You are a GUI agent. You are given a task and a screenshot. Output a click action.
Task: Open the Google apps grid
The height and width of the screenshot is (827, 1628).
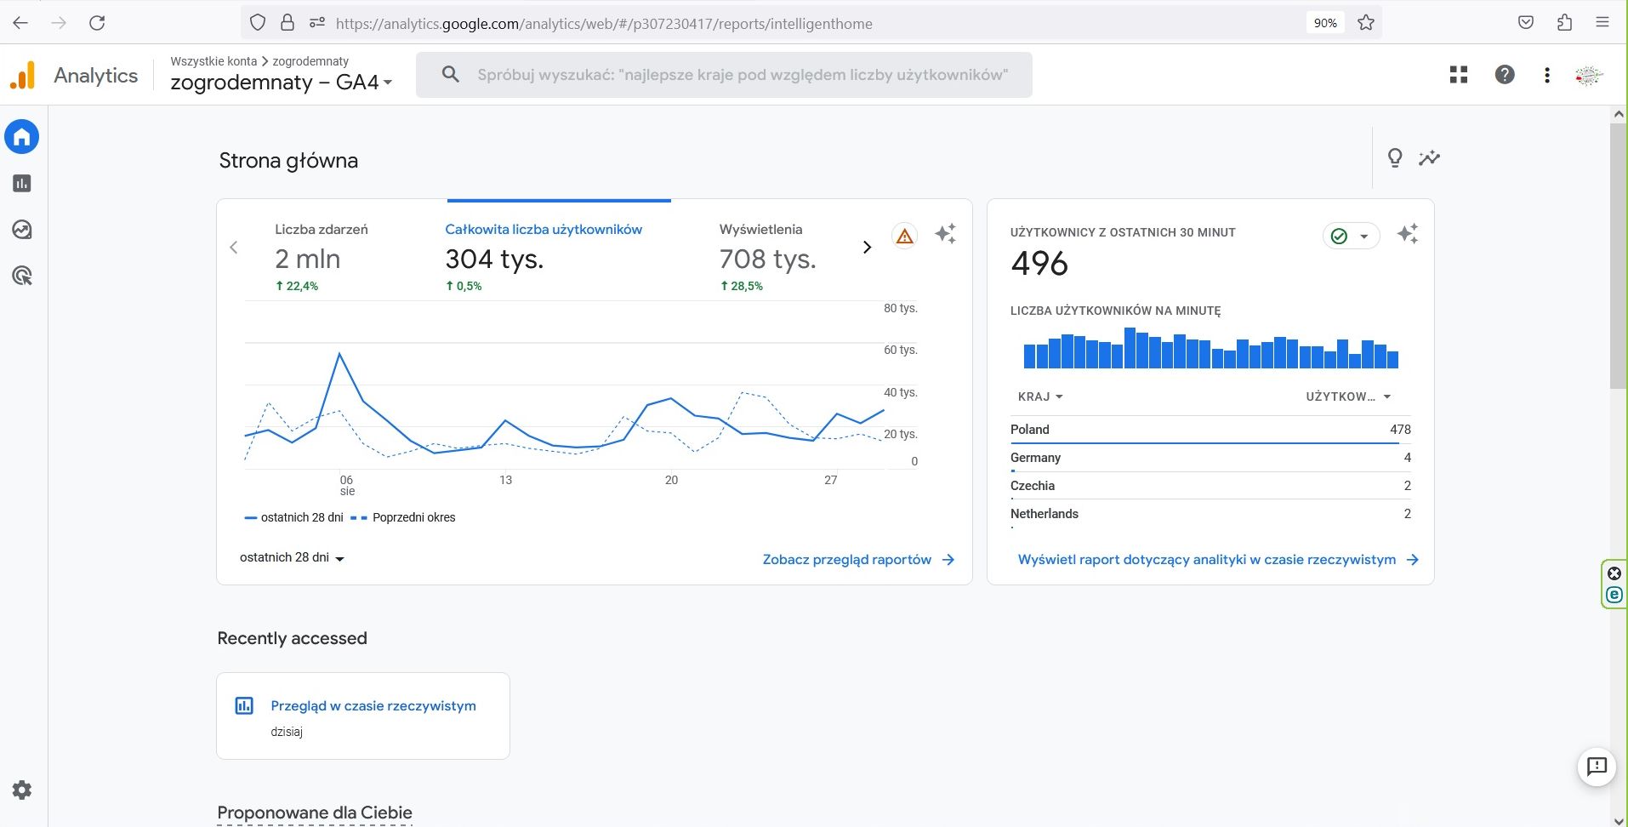point(1459,75)
